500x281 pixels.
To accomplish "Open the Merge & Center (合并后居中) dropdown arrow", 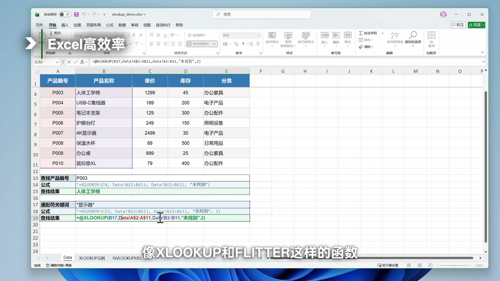I will (x=214, y=44).
